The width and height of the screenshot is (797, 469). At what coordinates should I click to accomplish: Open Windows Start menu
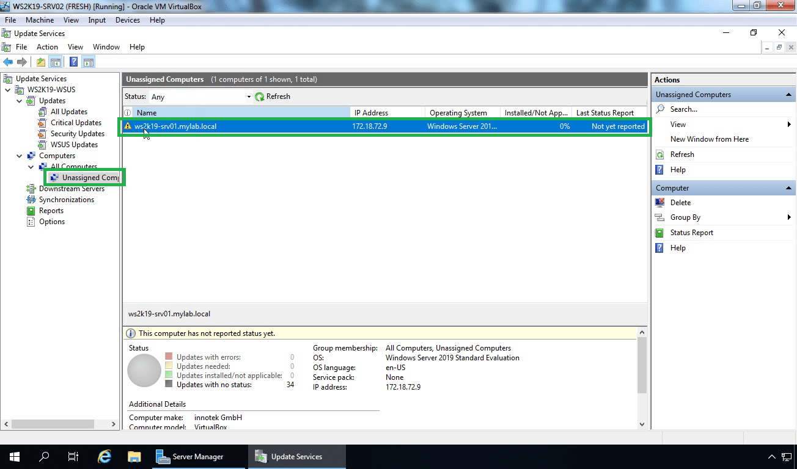(15, 457)
